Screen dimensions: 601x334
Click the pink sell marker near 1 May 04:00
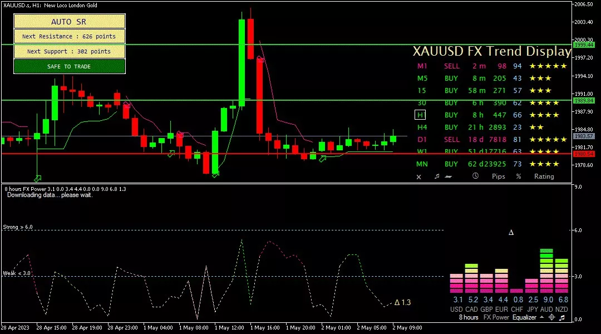pyautogui.click(x=180, y=135)
